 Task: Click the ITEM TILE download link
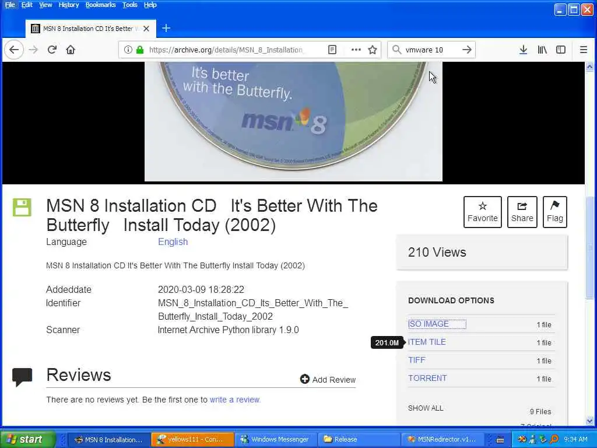[x=427, y=342]
